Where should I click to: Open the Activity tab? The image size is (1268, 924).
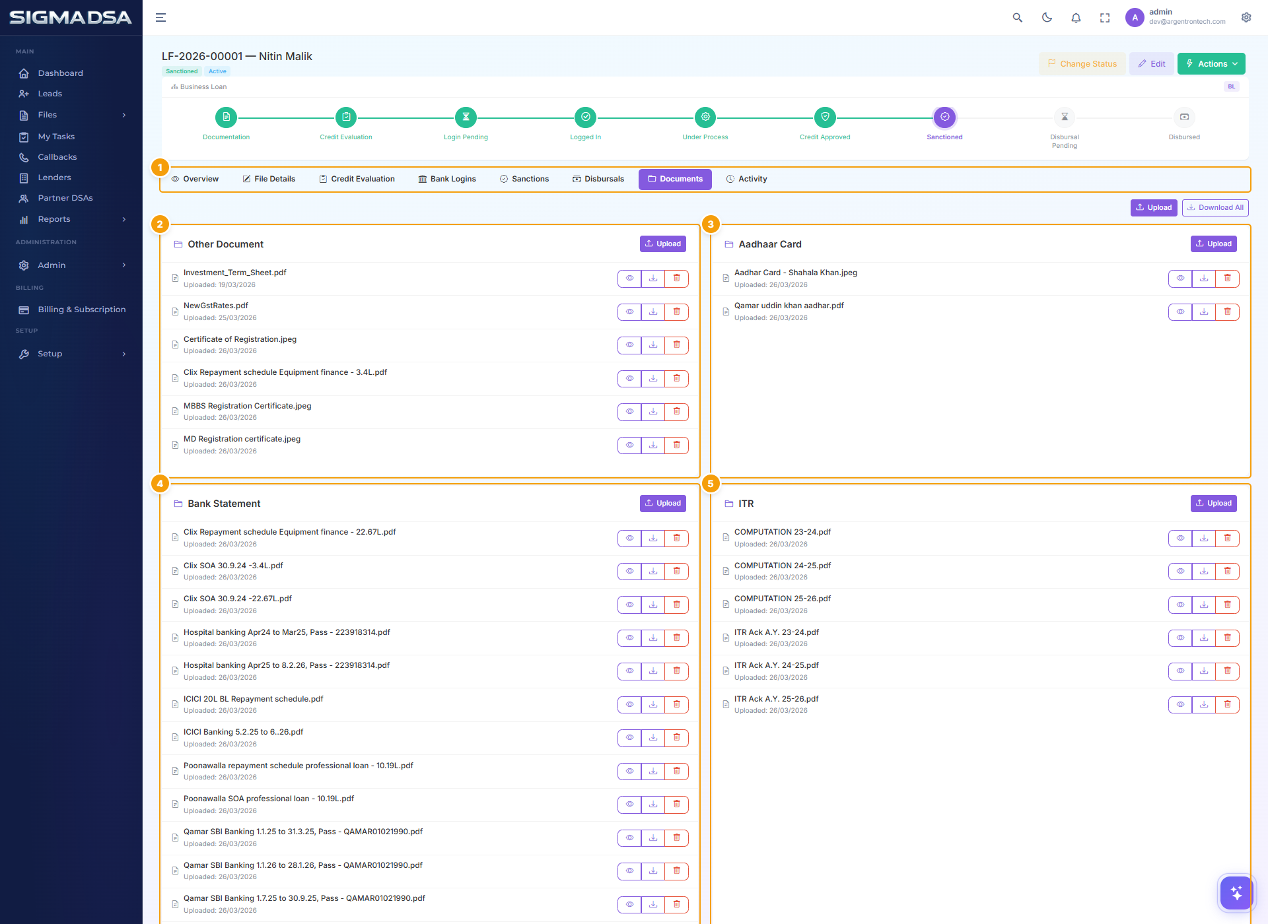(747, 179)
